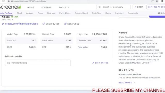Click the Current Price value in ratios table
The width and height of the screenshot is (165, 93).
68,34
